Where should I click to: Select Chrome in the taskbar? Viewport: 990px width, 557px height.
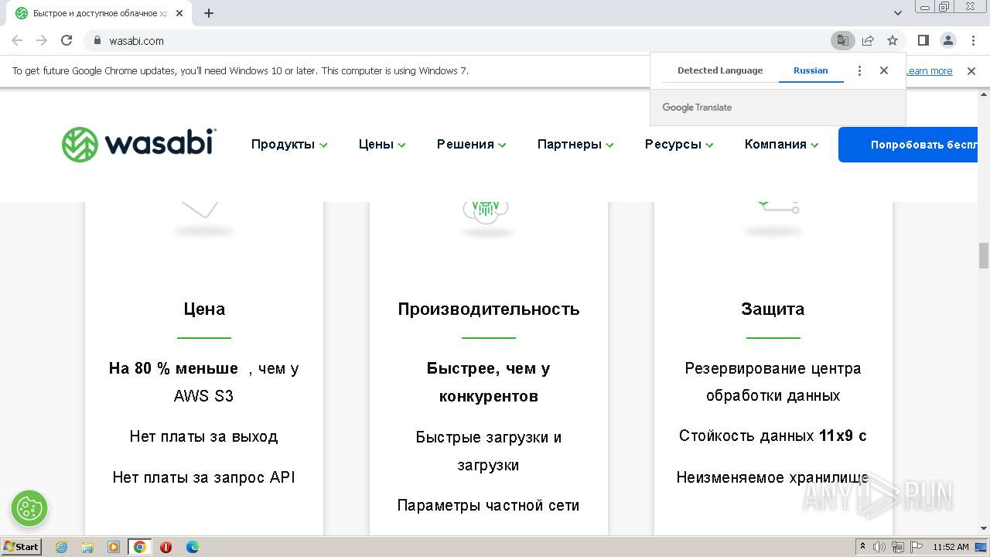coord(139,547)
